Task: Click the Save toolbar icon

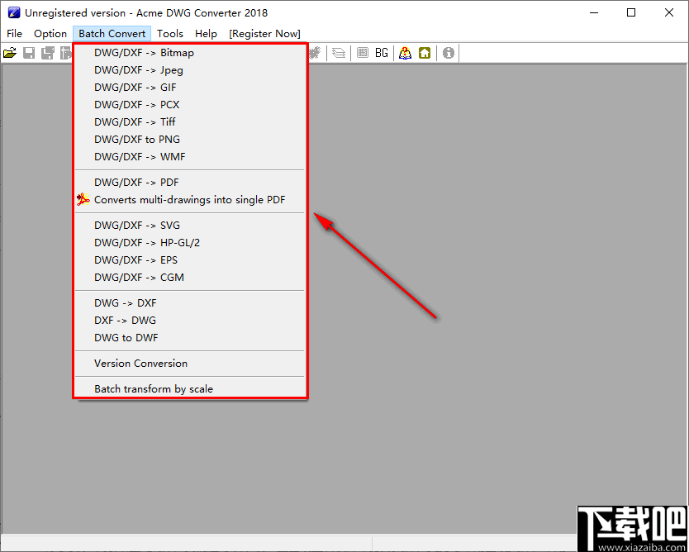Action: tap(28, 52)
